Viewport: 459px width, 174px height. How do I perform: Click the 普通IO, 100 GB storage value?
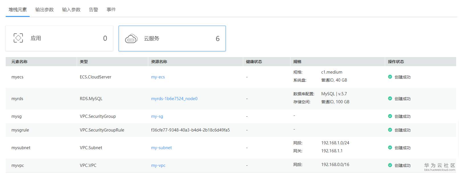pos(335,102)
